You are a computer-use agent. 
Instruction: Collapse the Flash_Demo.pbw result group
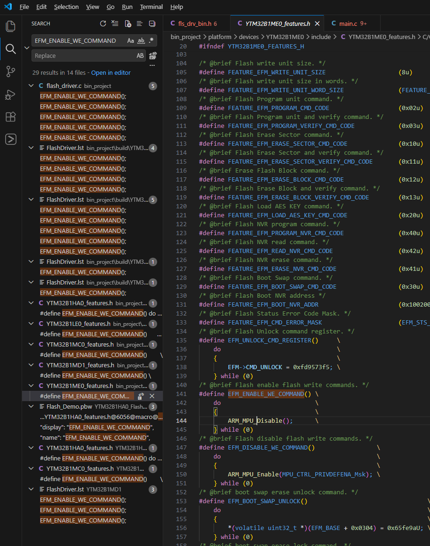point(31,407)
